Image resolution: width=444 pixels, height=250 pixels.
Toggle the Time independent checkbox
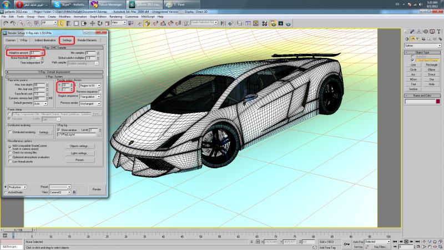43,62
